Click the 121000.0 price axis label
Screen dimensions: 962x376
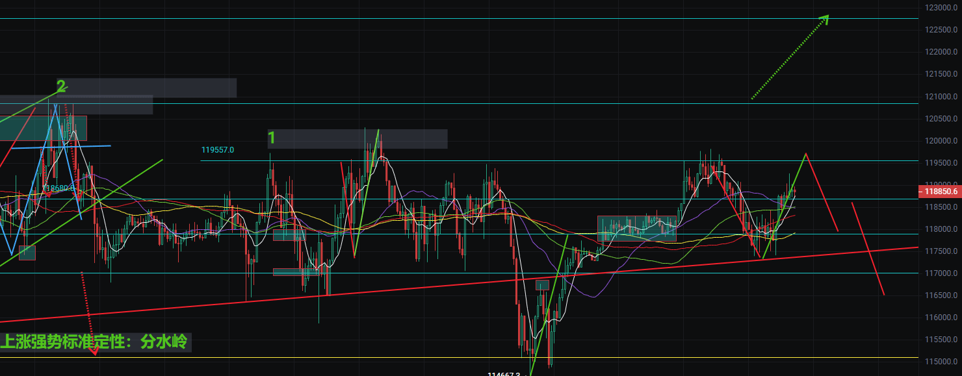(941, 96)
